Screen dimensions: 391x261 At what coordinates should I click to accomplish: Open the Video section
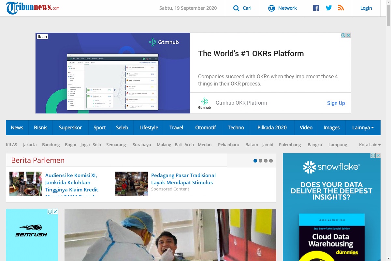pyautogui.click(x=306, y=128)
